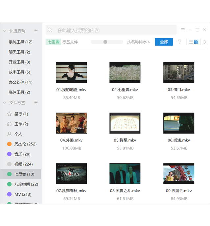Viewport: 210px width, 226px height.
Task: Open the 按名称排序 sort dropdown
Action: (138, 42)
